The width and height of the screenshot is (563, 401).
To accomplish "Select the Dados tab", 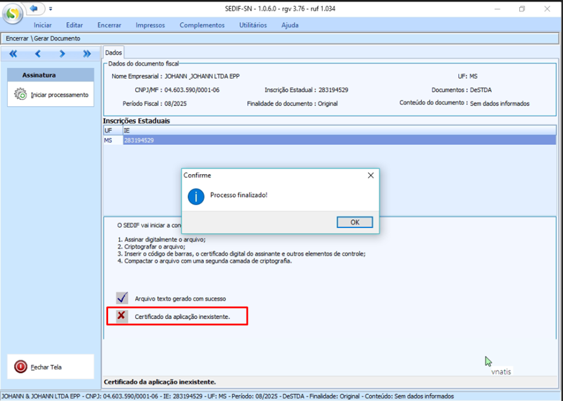I will tap(113, 53).
